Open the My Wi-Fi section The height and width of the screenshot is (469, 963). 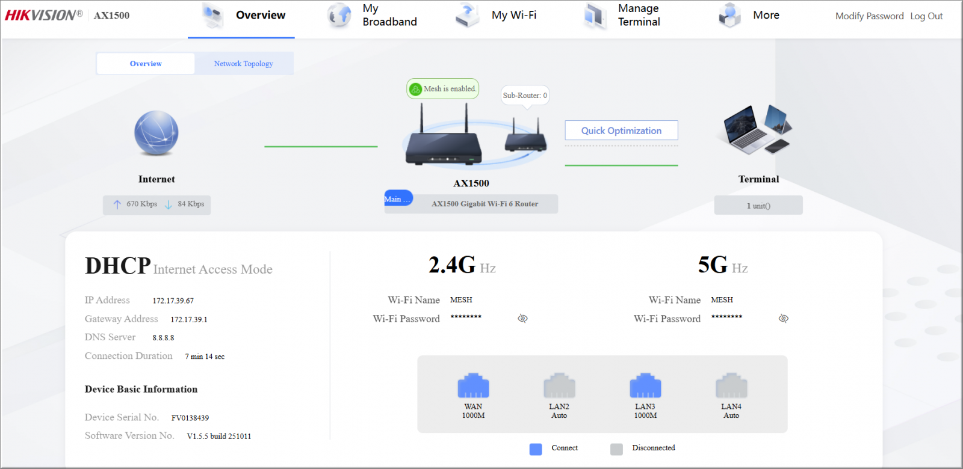click(x=497, y=16)
